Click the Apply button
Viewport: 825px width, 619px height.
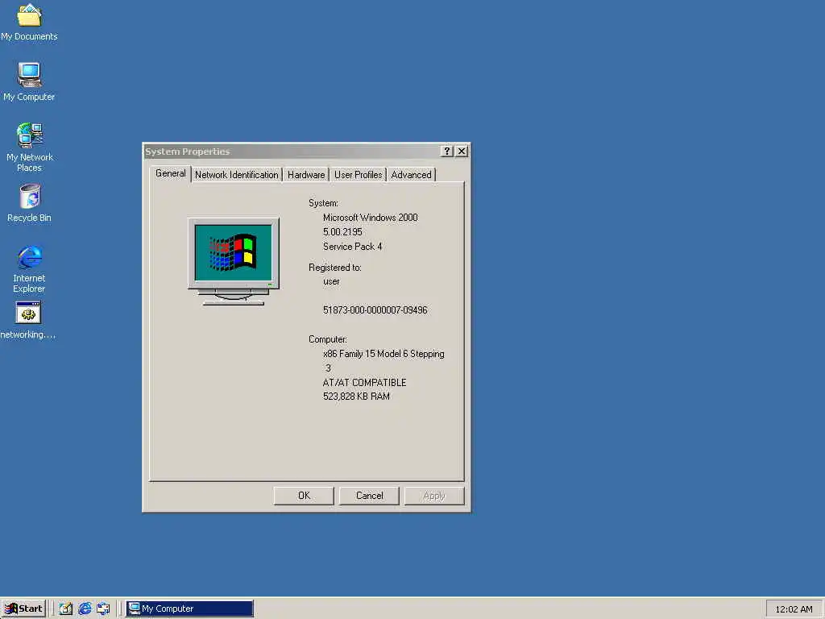pyautogui.click(x=434, y=496)
